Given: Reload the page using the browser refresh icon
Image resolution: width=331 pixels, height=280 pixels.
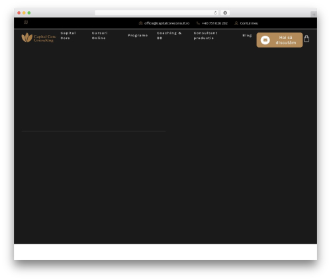Looking at the screenshot, I should (215, 13).
